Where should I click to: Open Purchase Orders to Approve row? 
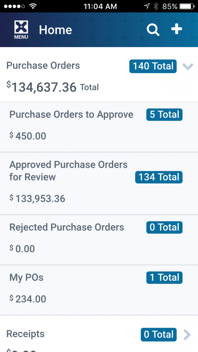pos(99,127)
